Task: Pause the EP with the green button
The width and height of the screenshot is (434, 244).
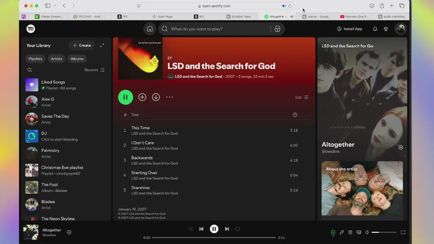Action: click(125, 97)
